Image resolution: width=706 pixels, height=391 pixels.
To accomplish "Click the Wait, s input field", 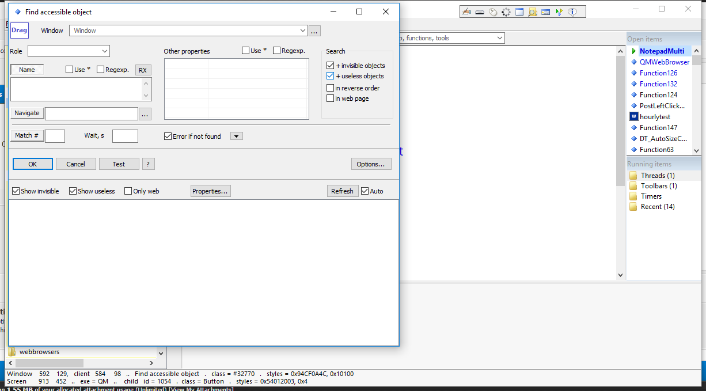I will tap(125, 136).
